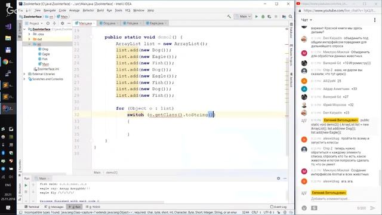Viewport: 382px width, 215px height.
Task: Open the Event Log from status bar
Action: [278, 207]
